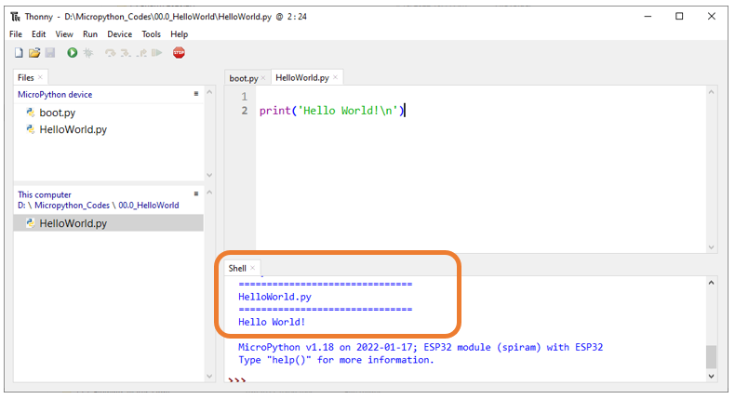The image size is (735, 399).
Task: Click editor scrollbar down arrow
Action: [x=711, y=247]
